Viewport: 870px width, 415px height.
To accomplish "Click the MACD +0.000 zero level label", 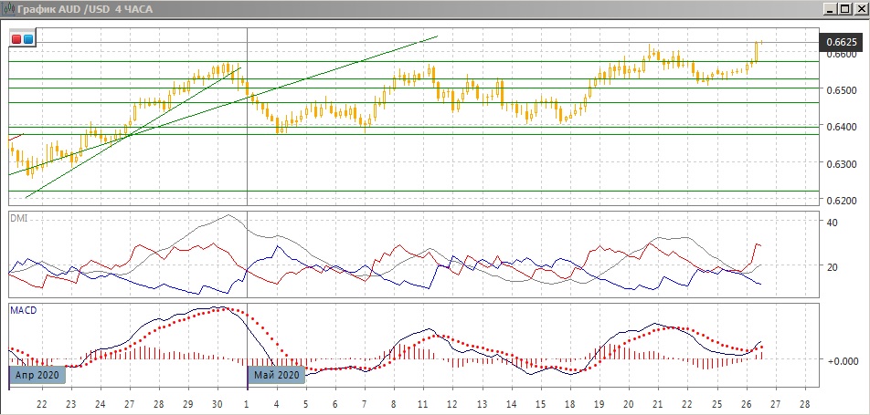I will (840, 361).
